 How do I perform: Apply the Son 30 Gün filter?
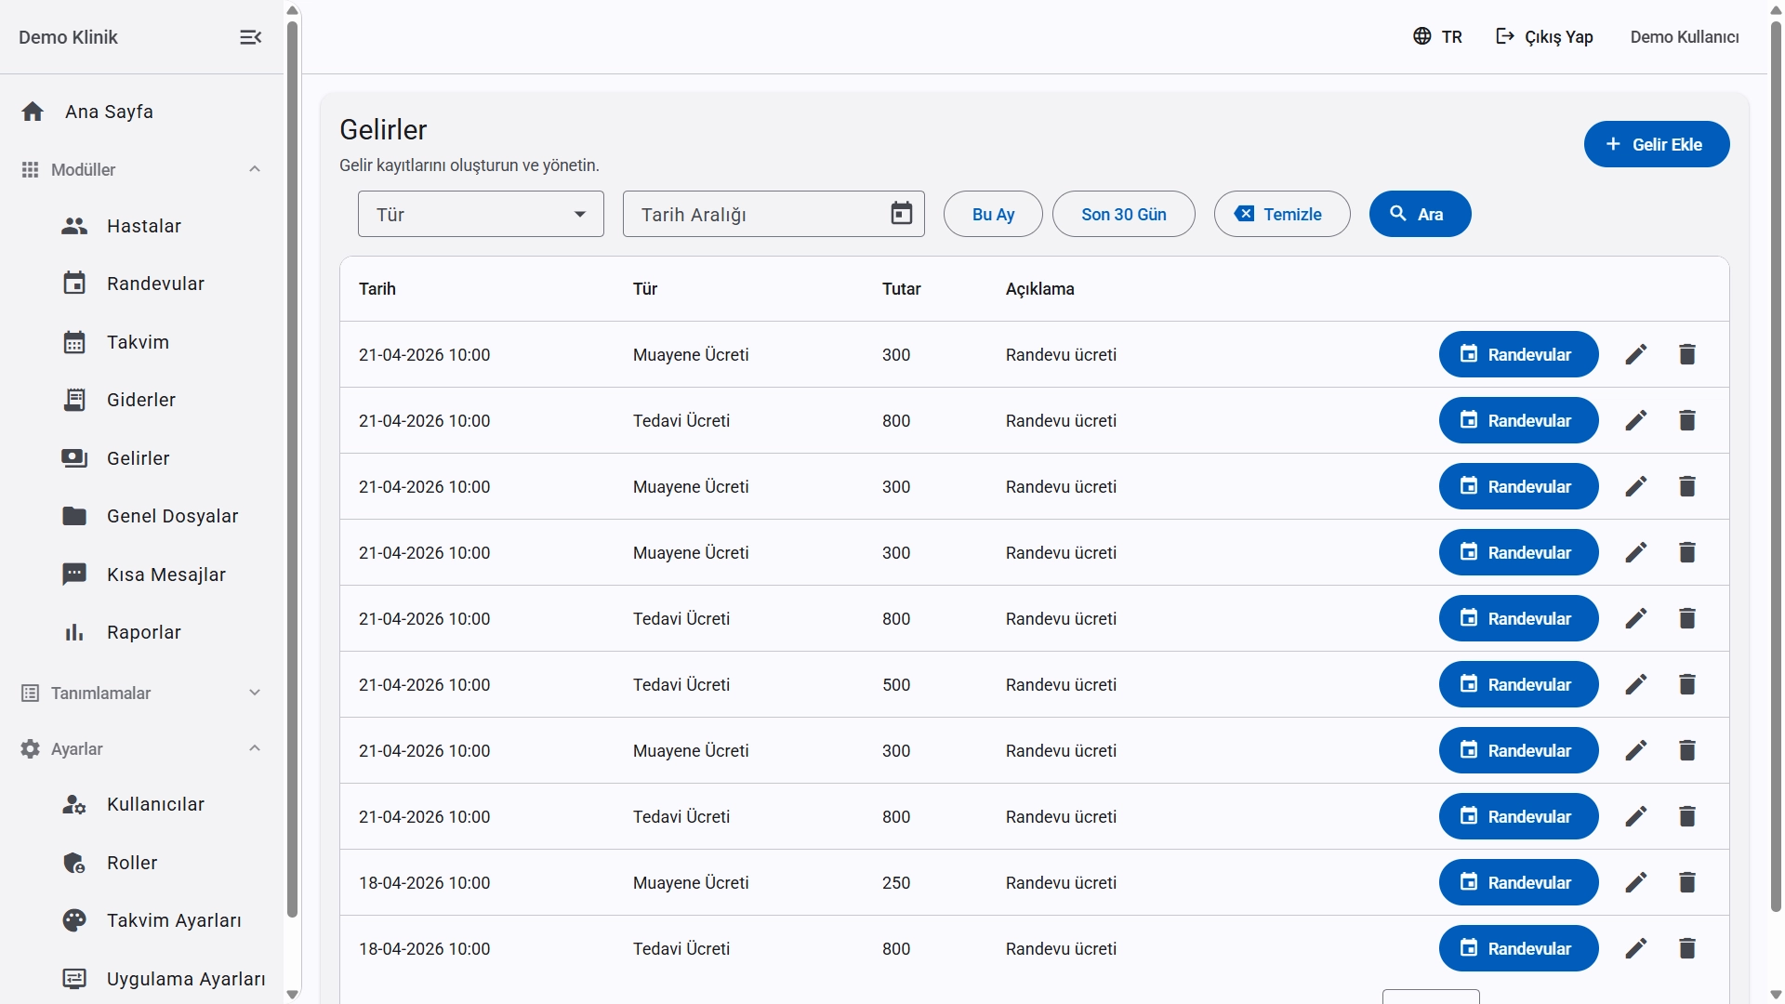pos(1124,214)
